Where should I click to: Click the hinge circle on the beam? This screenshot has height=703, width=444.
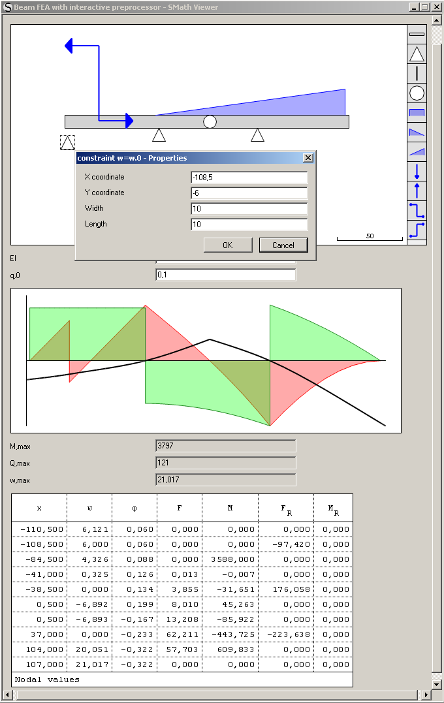coord(210,122)
